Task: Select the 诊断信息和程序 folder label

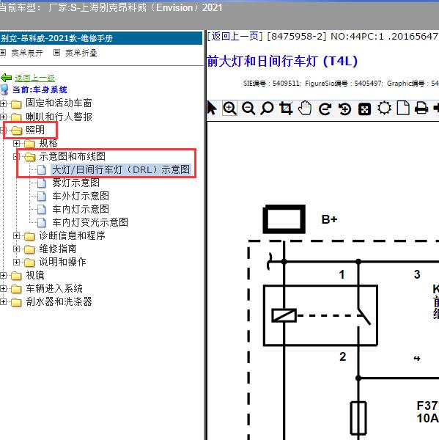Action: (x=73, y=235)
